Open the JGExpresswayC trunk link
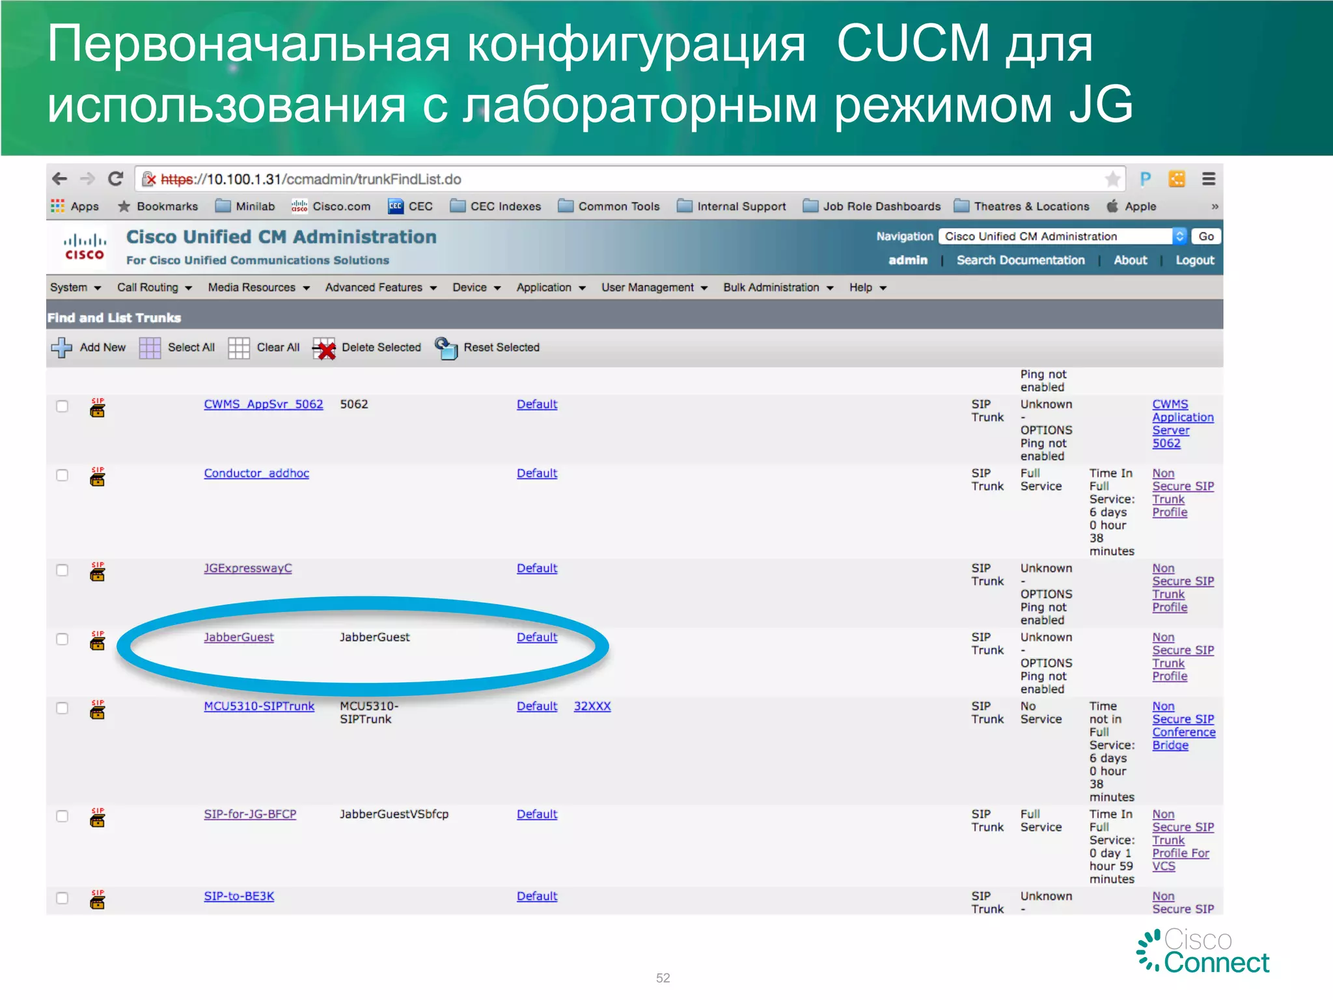The height and width of the screenshot is (1000, 1333). [x=248, y=568]
